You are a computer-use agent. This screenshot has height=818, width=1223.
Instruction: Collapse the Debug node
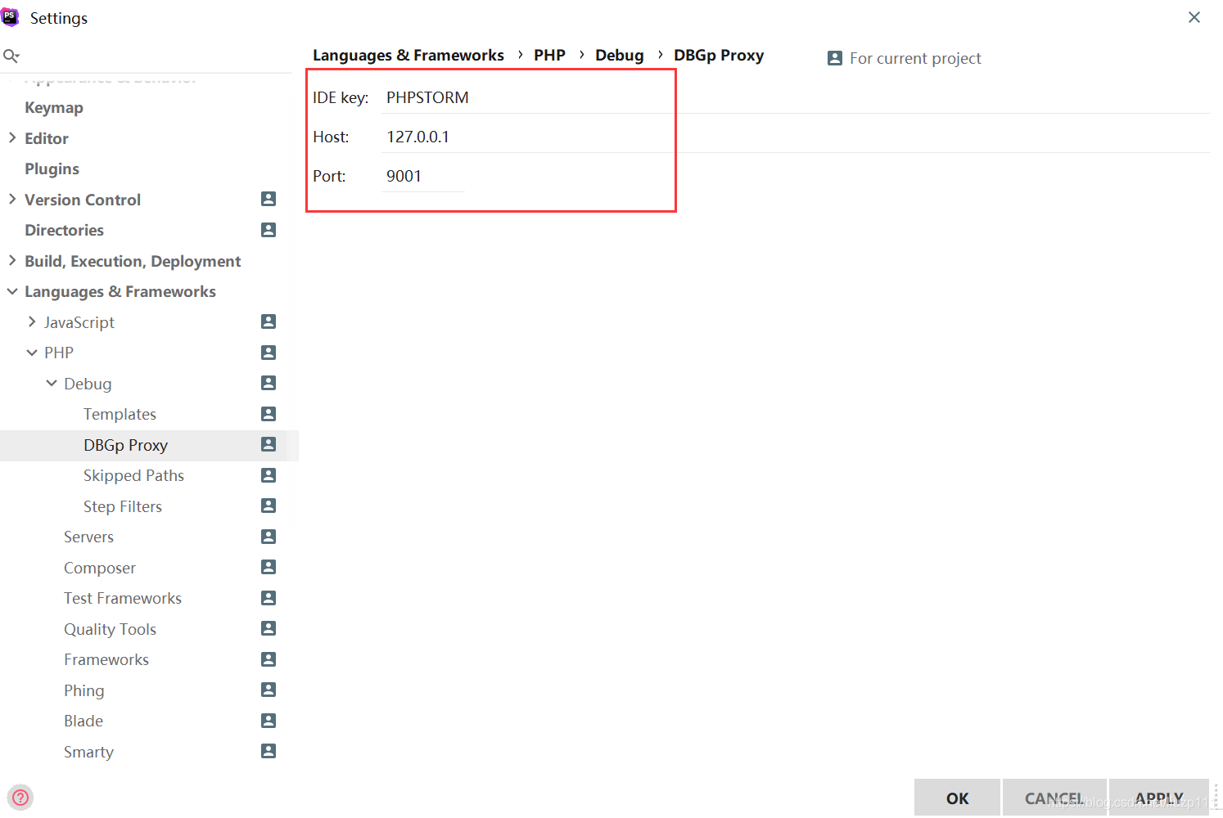pyautogui.click(x=52, y=384)
